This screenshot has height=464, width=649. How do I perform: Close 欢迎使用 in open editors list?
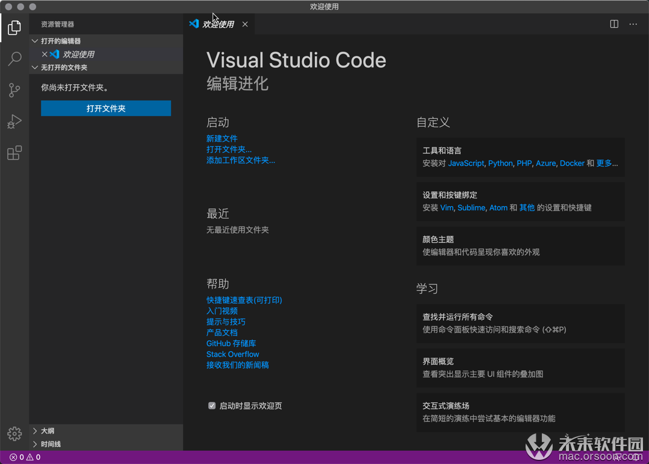coord(45,54)
